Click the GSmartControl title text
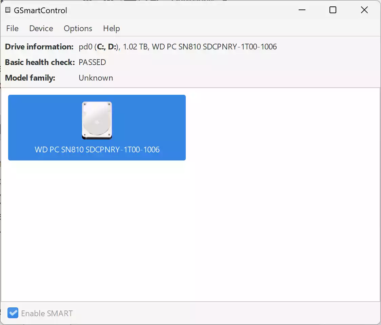The image size is (381, 325). [x=40, y=10]
